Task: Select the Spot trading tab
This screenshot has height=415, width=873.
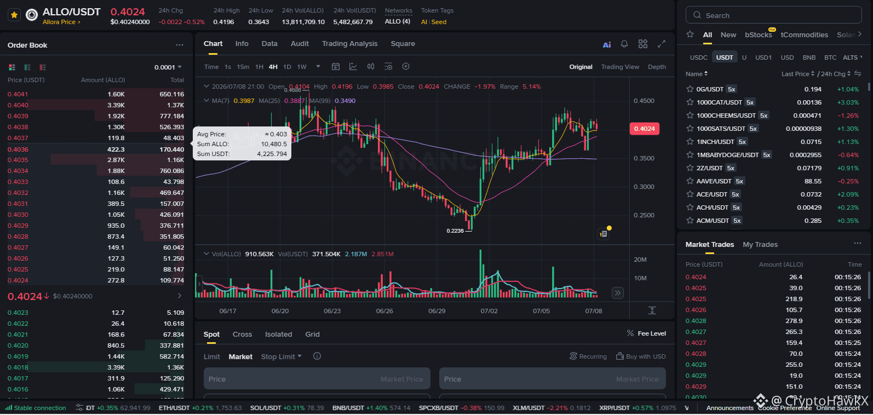Action: pyautogui.click(x=211, y=335)
